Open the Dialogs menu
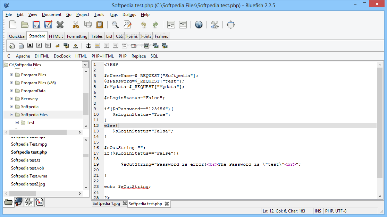 click(129, 15)
